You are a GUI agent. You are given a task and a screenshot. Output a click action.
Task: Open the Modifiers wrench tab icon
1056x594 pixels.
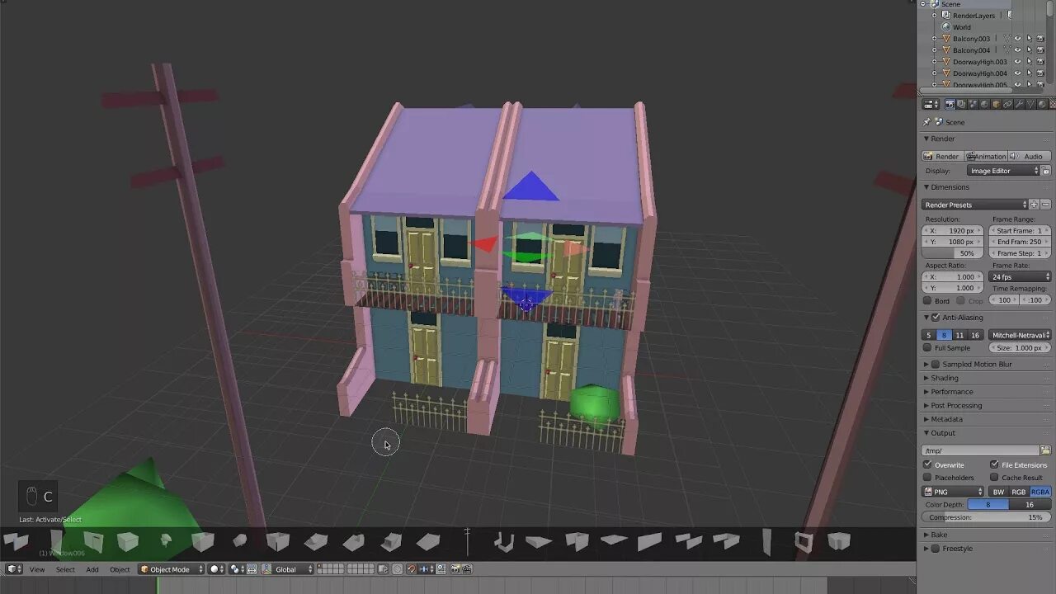point(1019,104)
